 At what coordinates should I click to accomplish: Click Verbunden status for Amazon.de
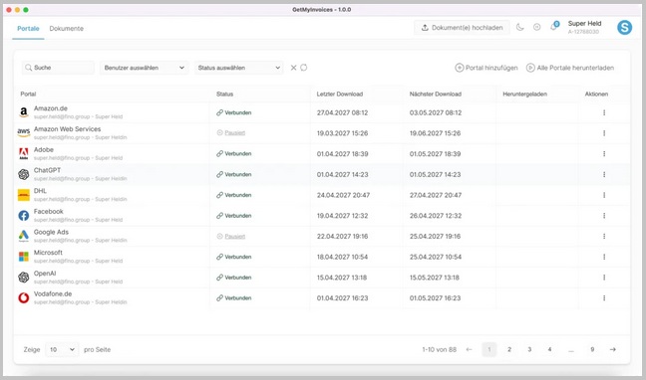[x=234, y=112]
